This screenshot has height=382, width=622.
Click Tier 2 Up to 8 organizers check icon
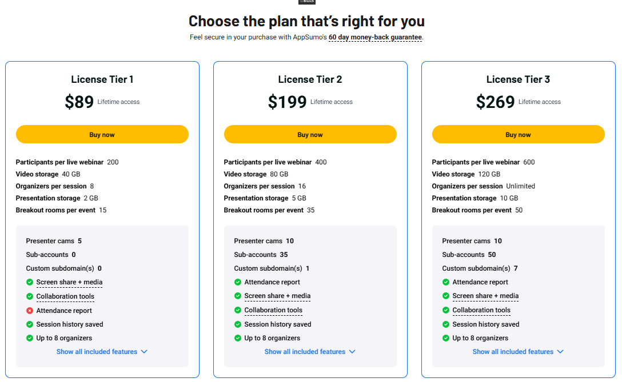click(238, 338)
